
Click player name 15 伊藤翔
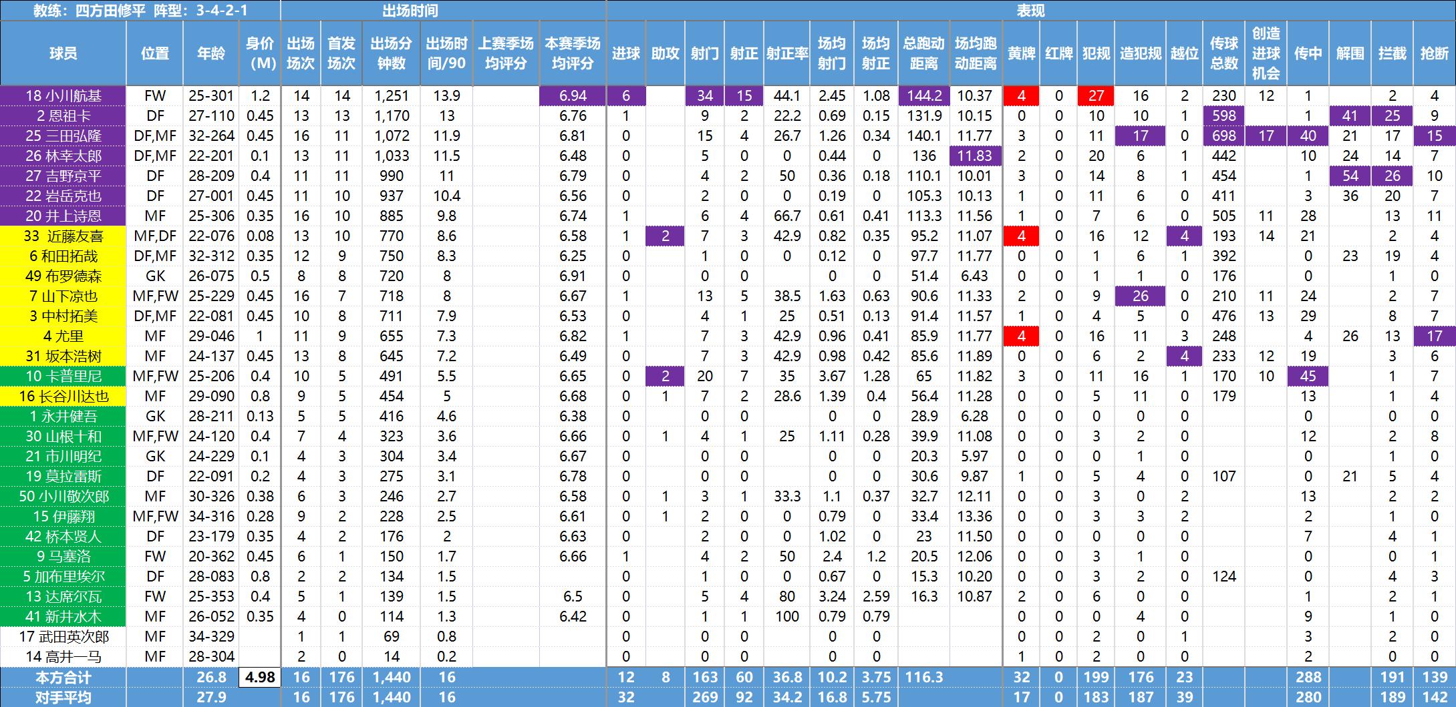point(63,516)
